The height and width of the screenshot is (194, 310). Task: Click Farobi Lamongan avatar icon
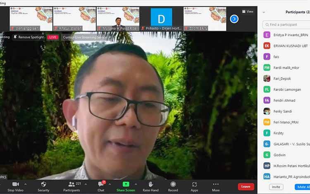click(x=267, y=90)
